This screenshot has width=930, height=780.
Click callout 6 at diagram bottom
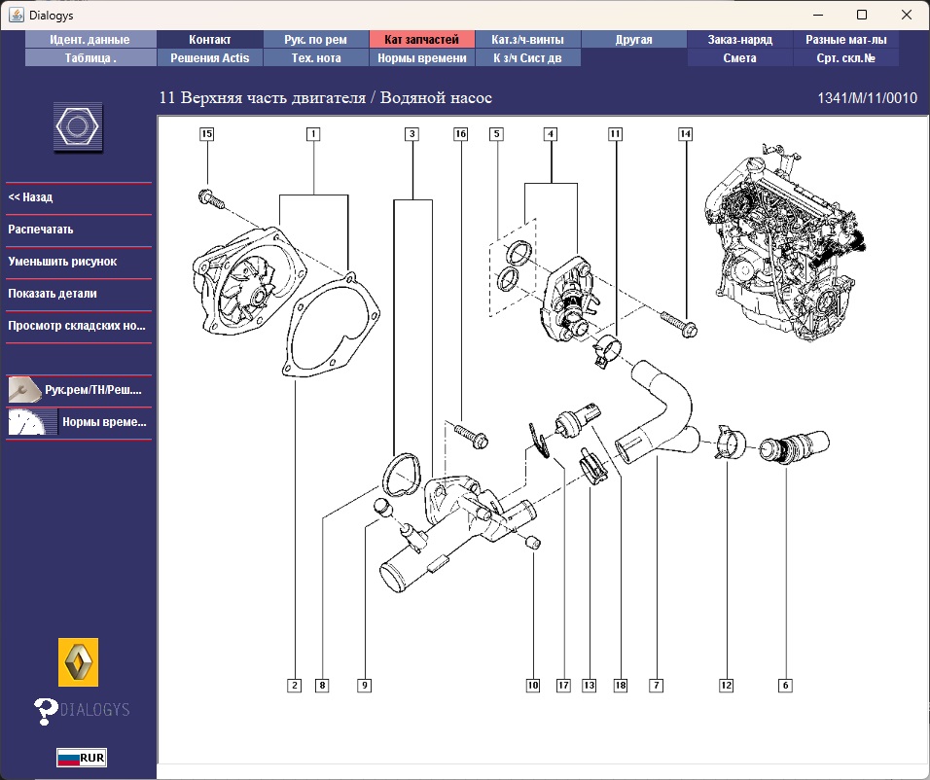click(x=785, y=685)
